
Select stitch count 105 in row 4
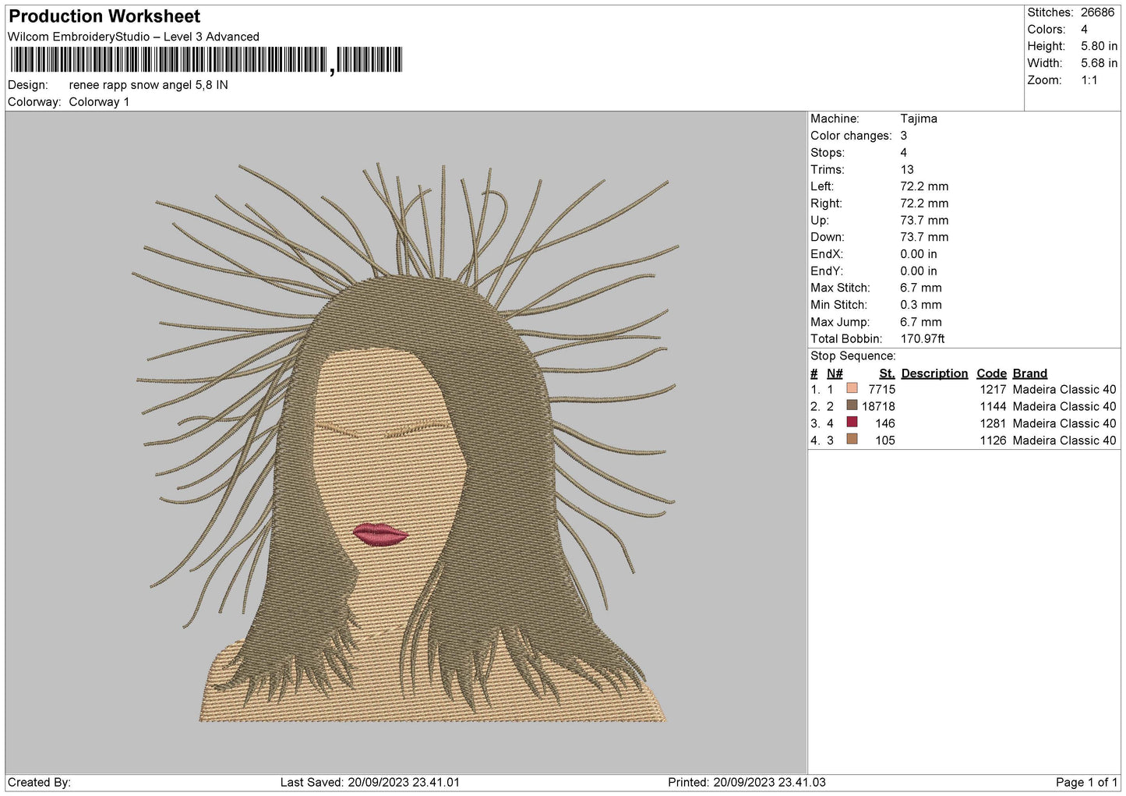885,441
